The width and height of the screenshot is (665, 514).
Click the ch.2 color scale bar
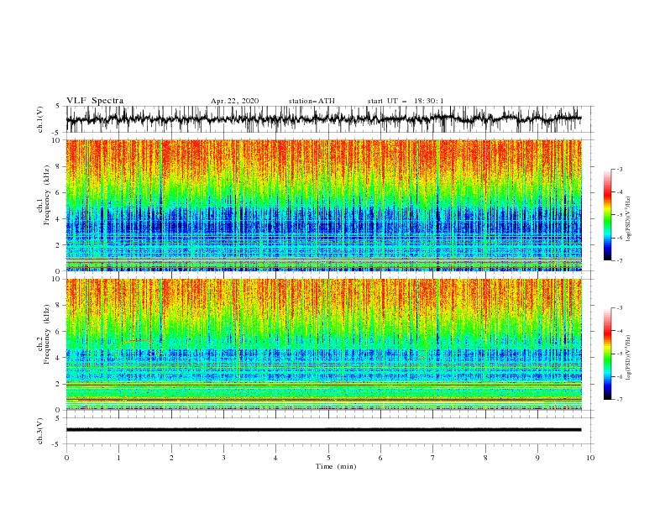[x=607, y=354]
